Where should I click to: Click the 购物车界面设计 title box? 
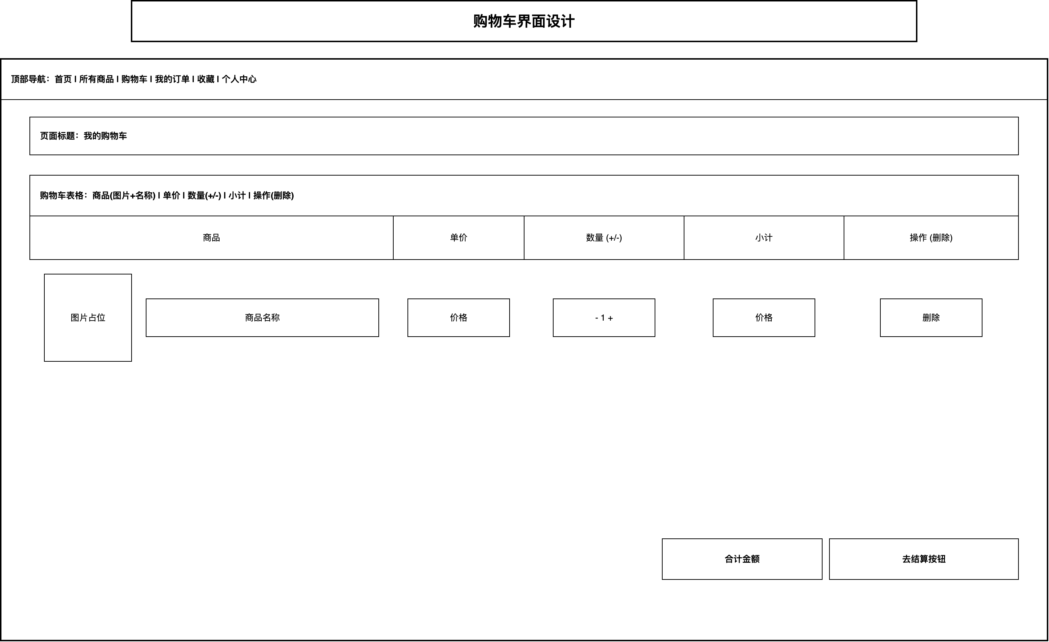(x=524, y=21)
